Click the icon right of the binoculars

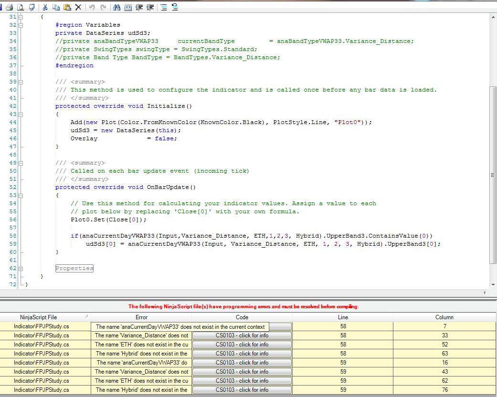click(x=128, y=7)
